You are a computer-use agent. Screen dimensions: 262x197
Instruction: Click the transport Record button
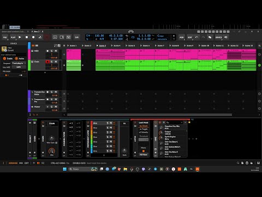pos(33,37)
